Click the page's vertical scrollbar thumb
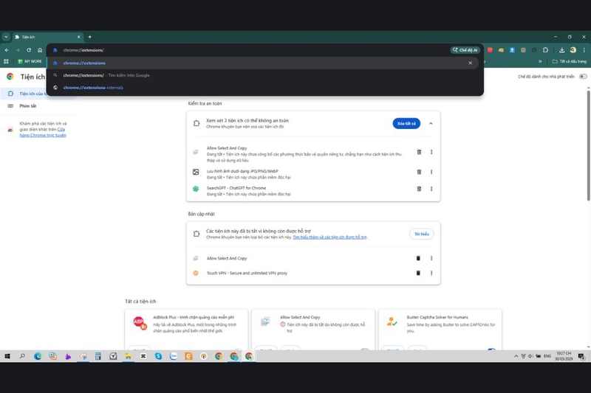Screen dimensions: 591x393 tap(588, 145)
